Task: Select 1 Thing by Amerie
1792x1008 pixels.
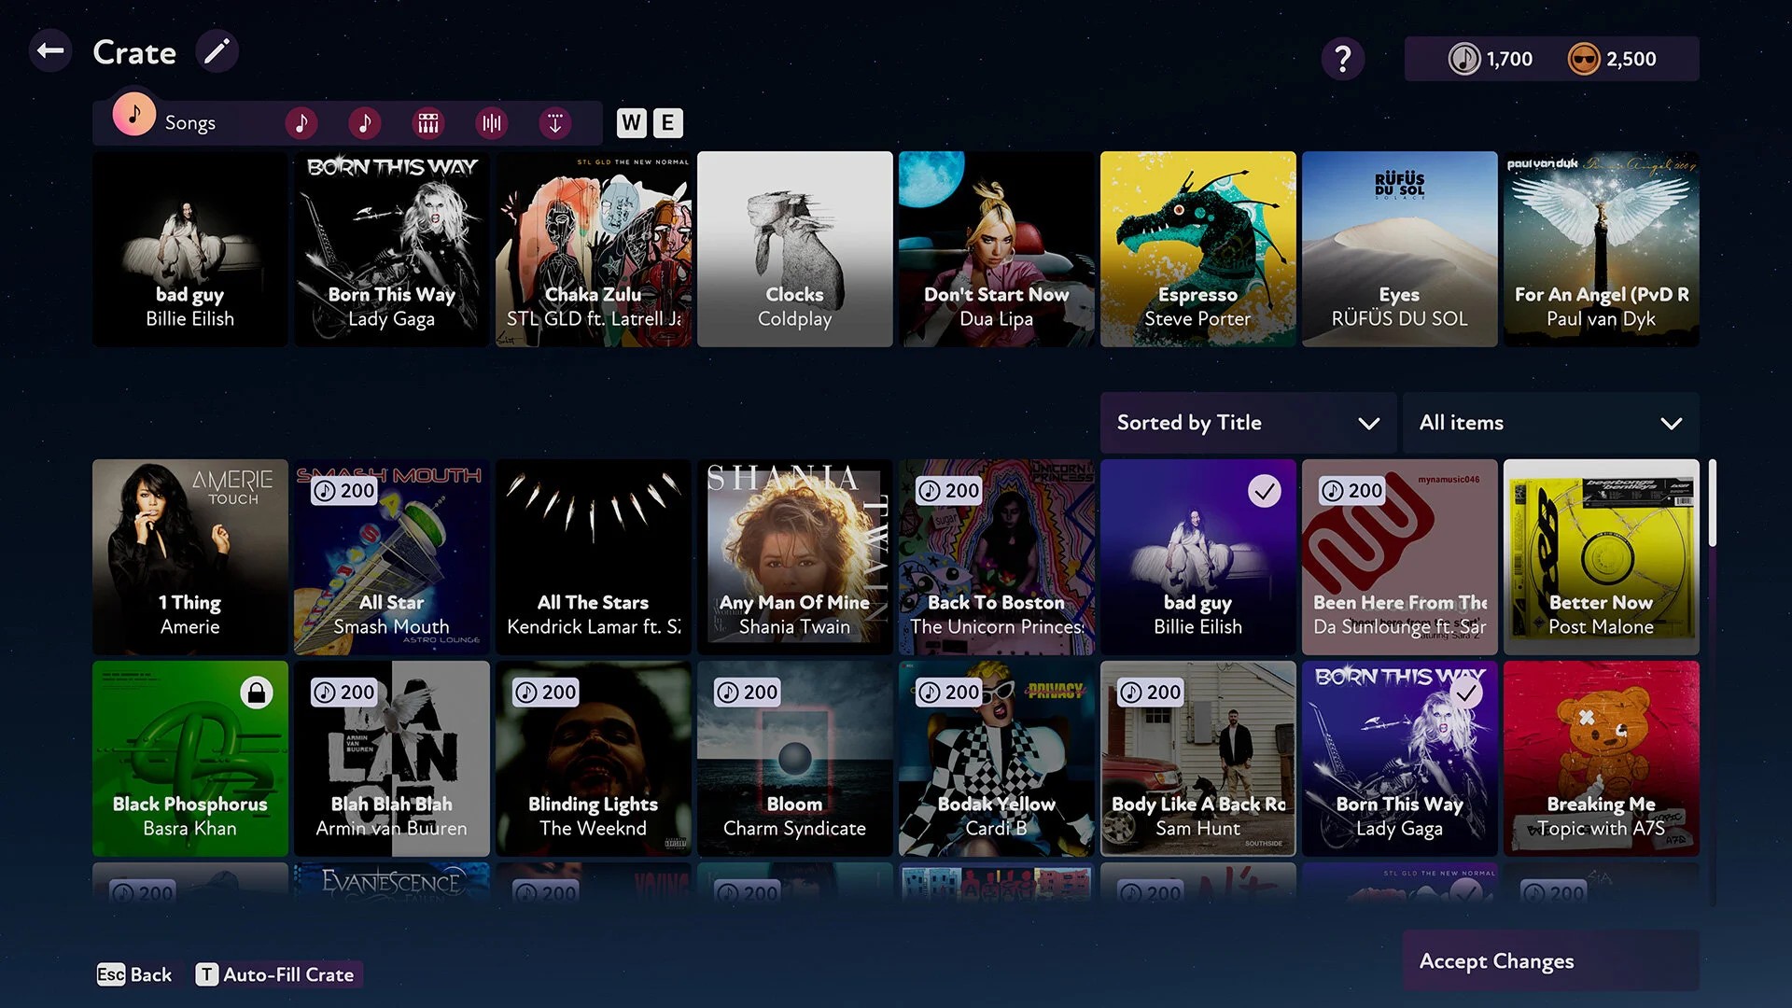Action: (x=189, y=557)
